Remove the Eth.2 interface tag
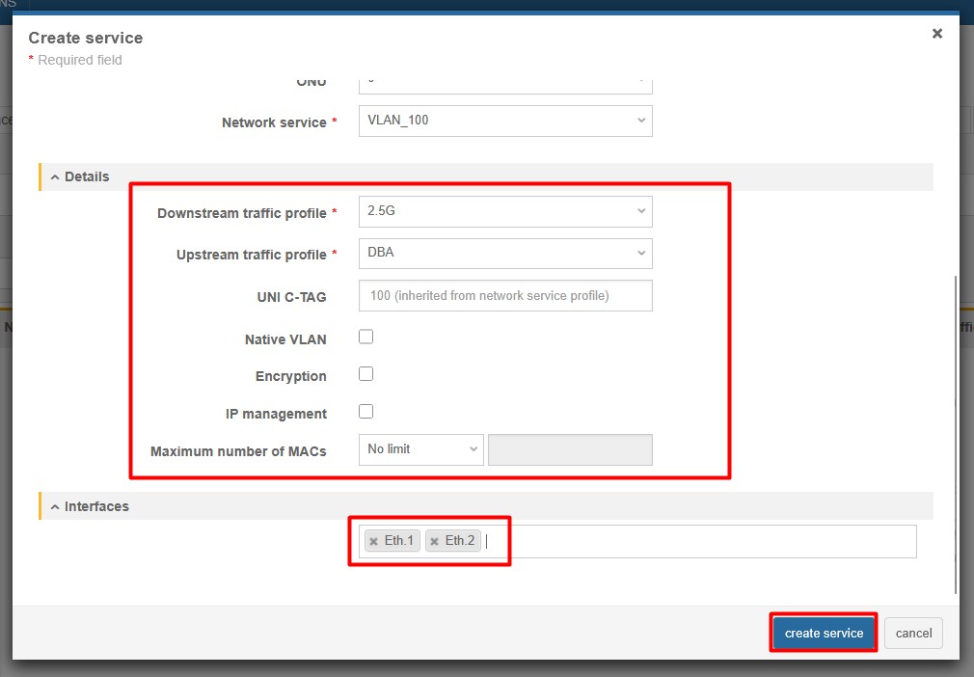 tap(435, 541)
